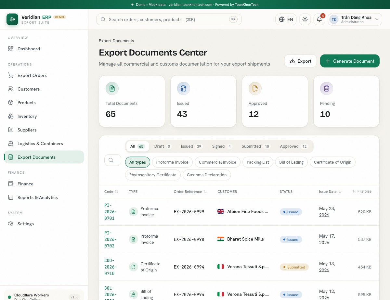Filter by Customs Declaration chip
Screen dimensions: 390x300
pyautogui.click(x=207, y=175)
